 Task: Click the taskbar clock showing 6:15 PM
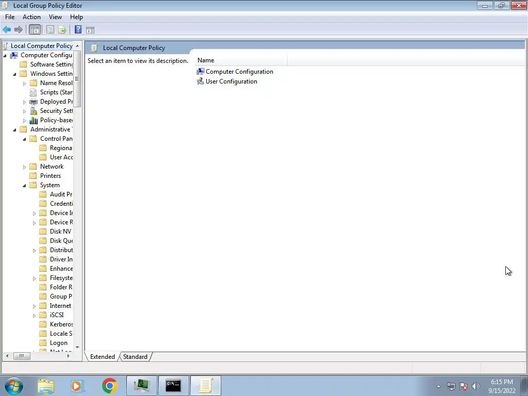click(502, 386)
